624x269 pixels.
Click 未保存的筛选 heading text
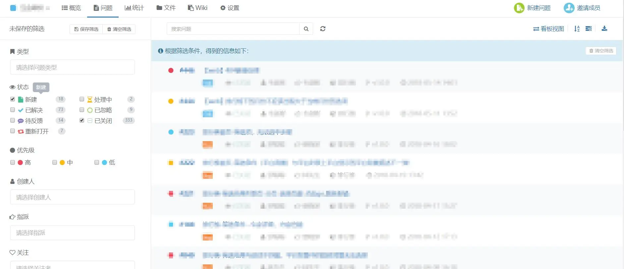click(27, 29)
